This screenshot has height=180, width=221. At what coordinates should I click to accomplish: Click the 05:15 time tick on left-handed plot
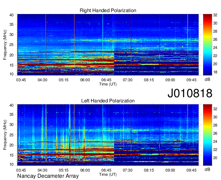click(64, 170)
